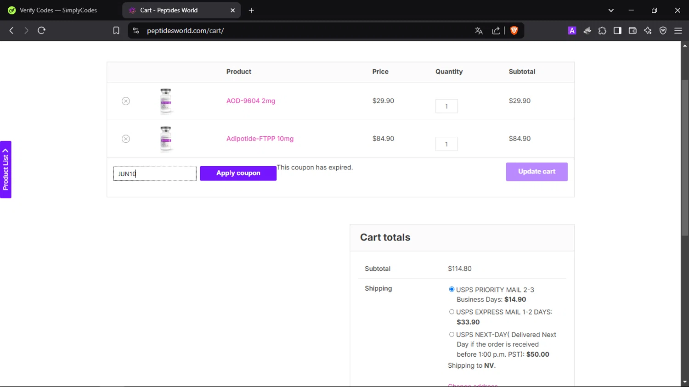The height and width of the screenshot is (387, 689).
Task: Click the Adipotide-FTPP price $84.90
Action: 383,139
